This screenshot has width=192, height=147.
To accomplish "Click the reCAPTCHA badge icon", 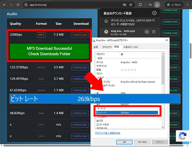I will (x=182, y=136).
